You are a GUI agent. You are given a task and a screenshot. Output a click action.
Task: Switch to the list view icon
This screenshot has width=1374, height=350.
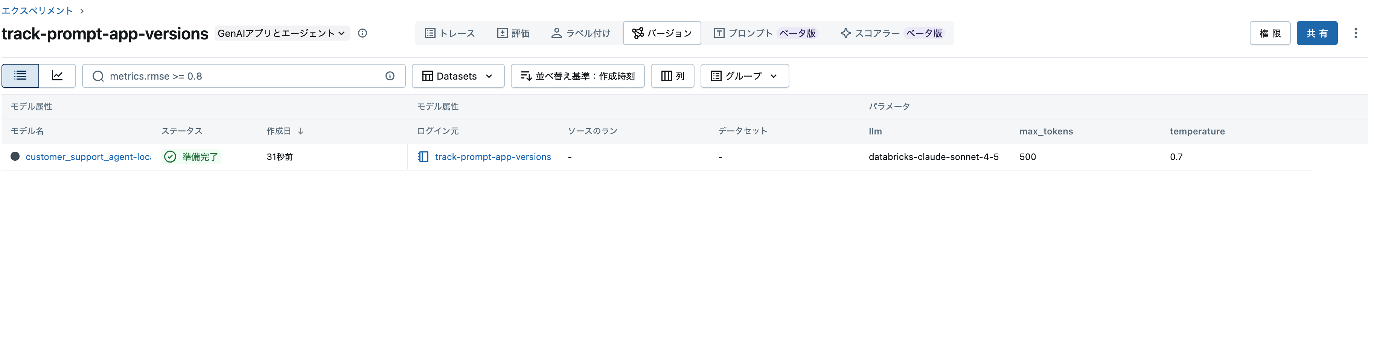(x=20, y=75)
